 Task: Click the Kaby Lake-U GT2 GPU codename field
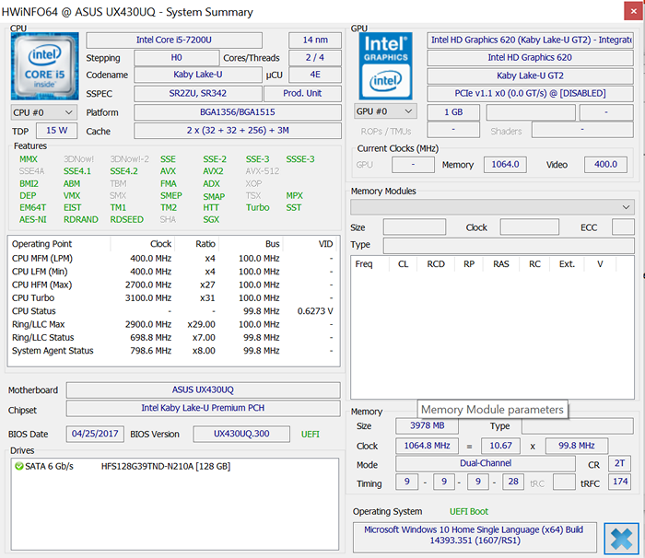coord(530,76)
